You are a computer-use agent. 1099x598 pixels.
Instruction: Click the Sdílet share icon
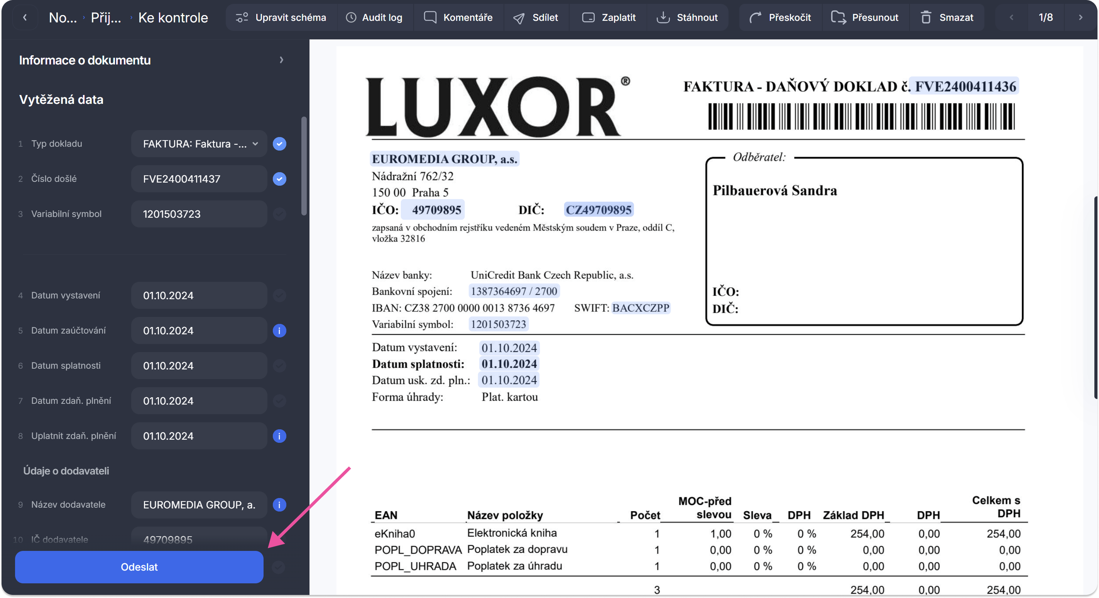click(x=519, y=18)
